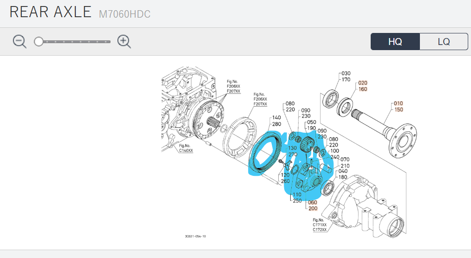Click the blue-highlighted planetary carrier in the diagram
The image size is (471, 258).
309,179
